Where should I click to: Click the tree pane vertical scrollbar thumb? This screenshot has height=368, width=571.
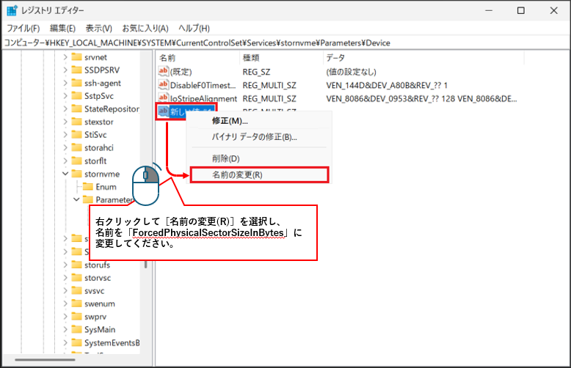click(x=145, y=265)
